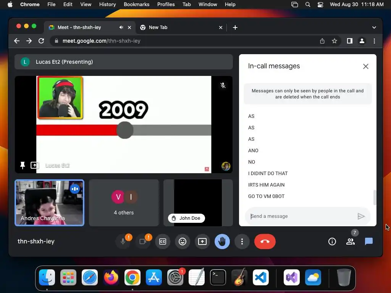Viewport: 391px width, 293px height.
Task: Open the File menu
Action: [52, 4]
